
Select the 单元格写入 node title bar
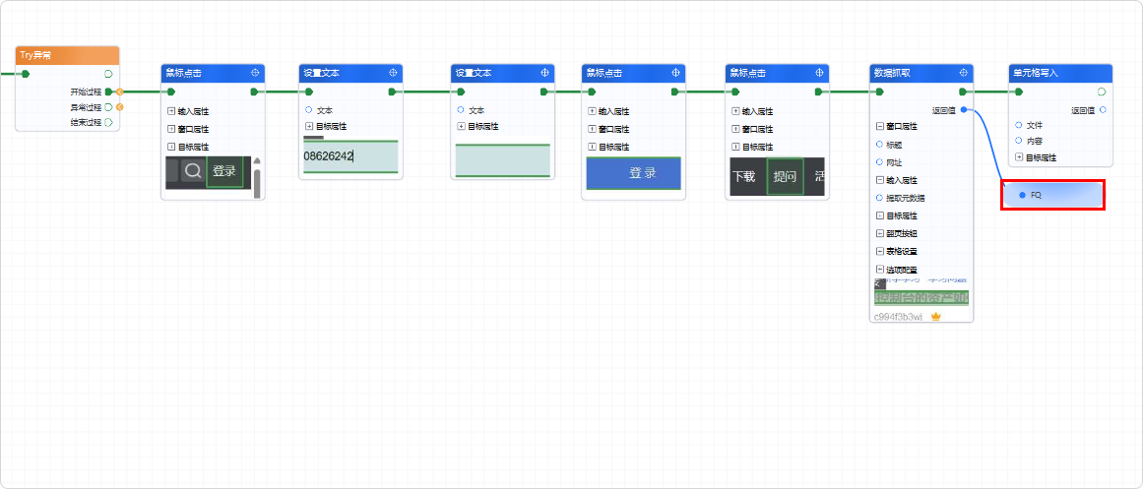[1060, 73]
